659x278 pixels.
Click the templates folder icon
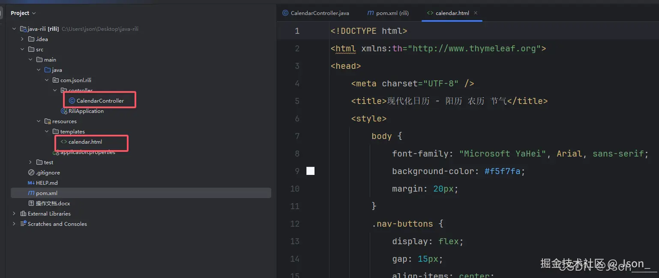[x=56, y=131]
